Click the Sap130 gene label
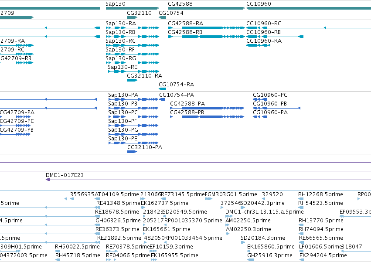 [x=116, y=4]
